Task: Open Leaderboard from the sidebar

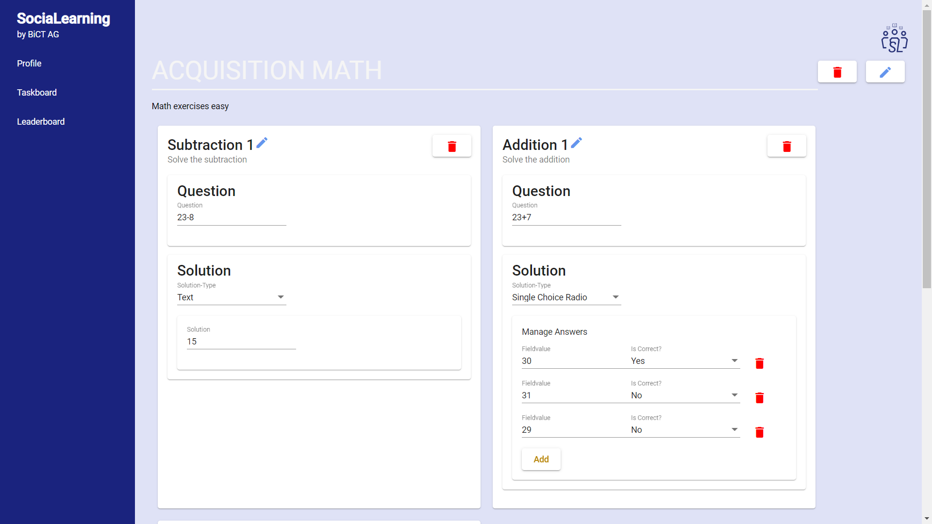Action: [41, 122]
